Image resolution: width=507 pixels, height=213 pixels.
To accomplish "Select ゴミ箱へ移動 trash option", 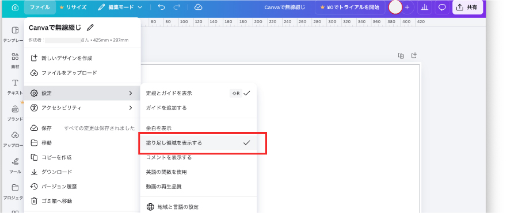I will [82, 201].
